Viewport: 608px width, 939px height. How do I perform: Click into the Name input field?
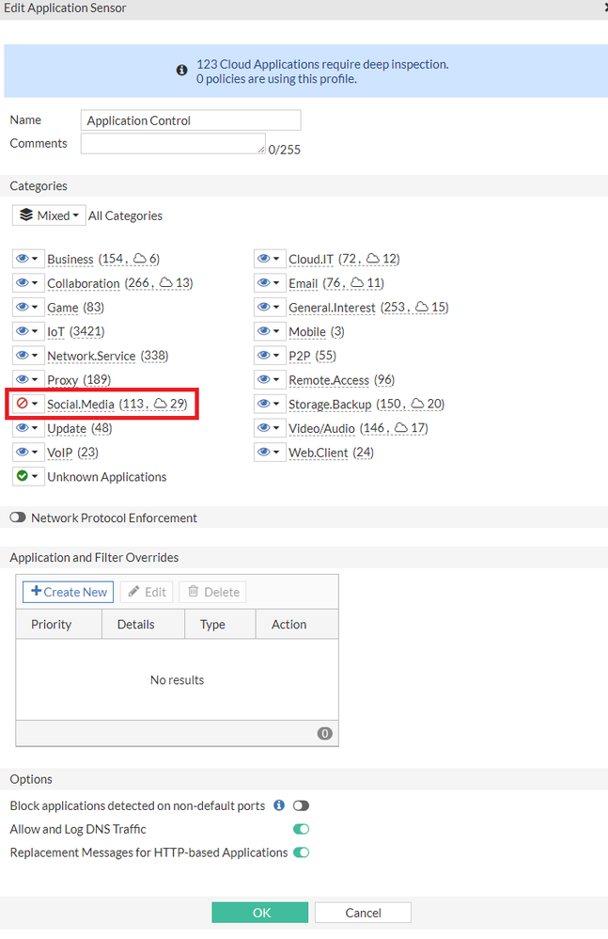(x=191, y=120)
